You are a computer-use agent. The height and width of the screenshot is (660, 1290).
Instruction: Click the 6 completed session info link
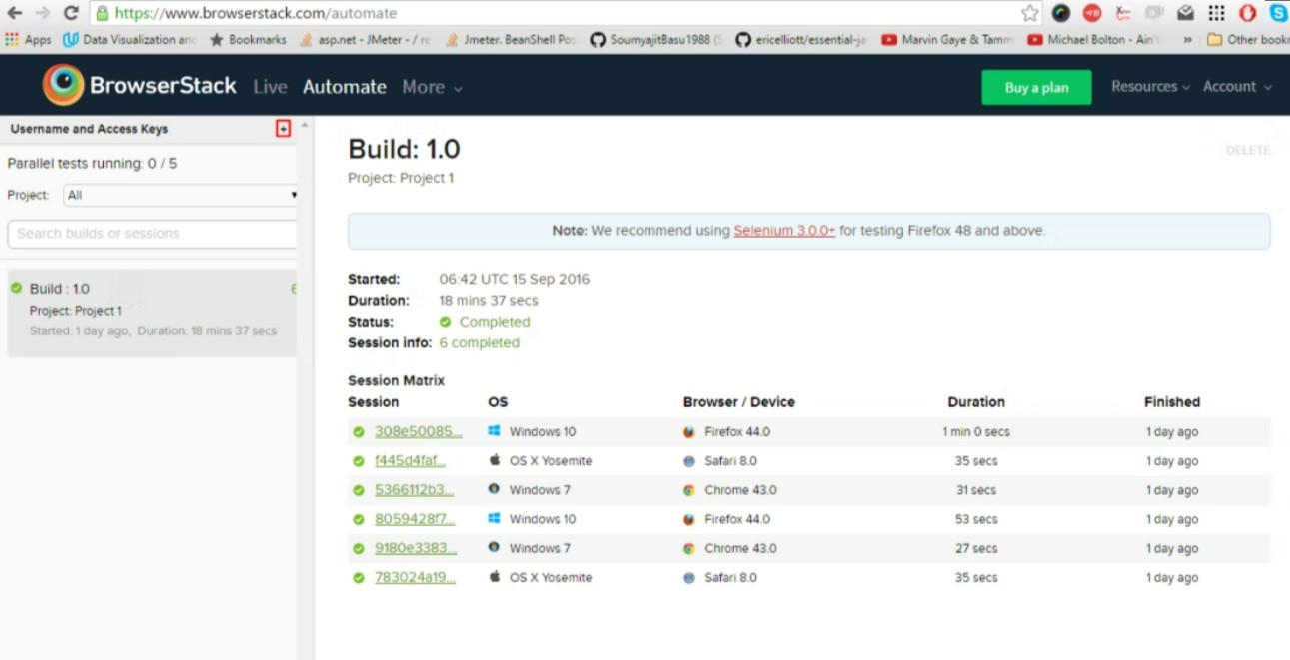(480, 342)
